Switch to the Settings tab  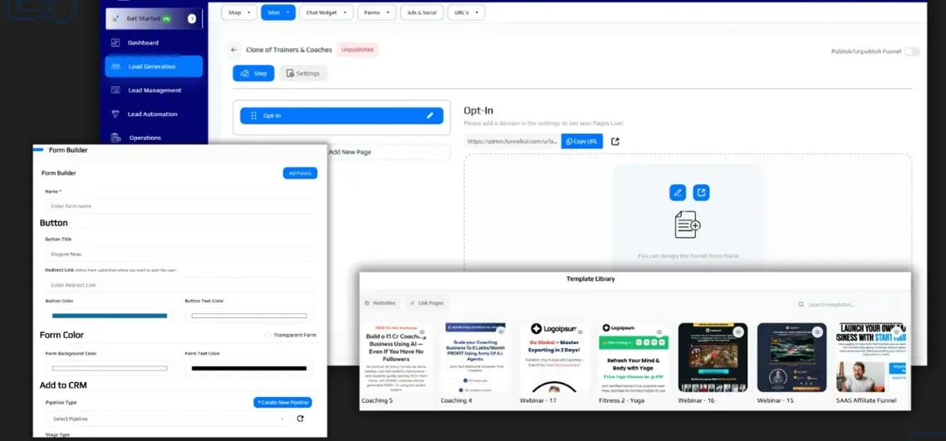[302, 73]
